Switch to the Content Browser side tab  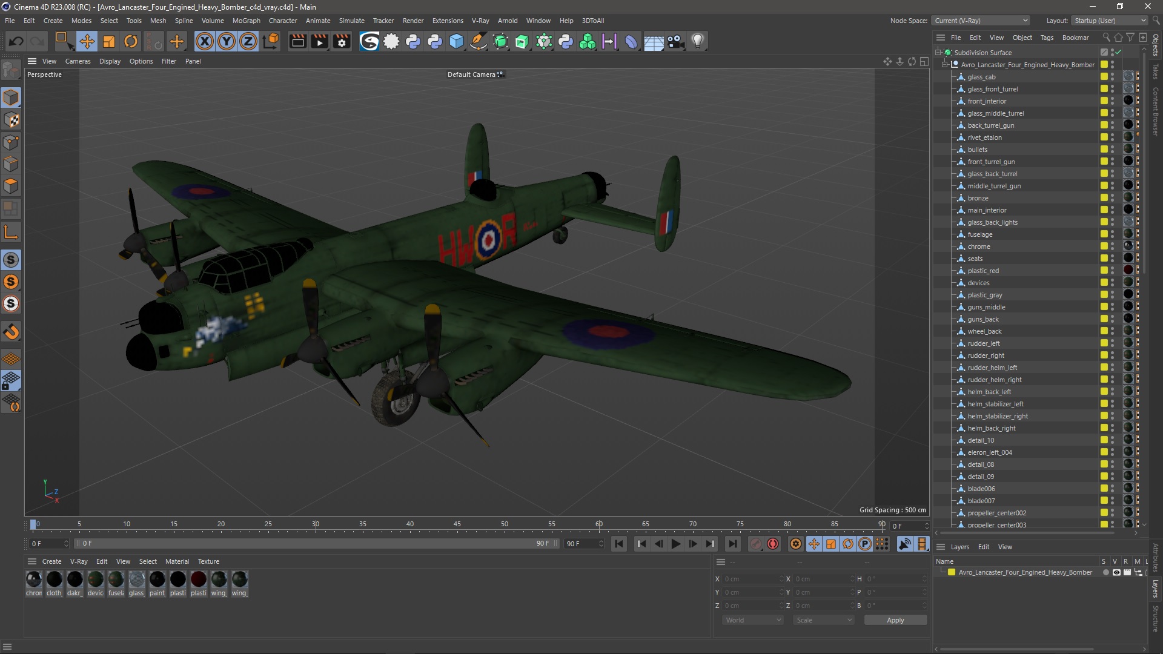click(x=1156, y=111)
